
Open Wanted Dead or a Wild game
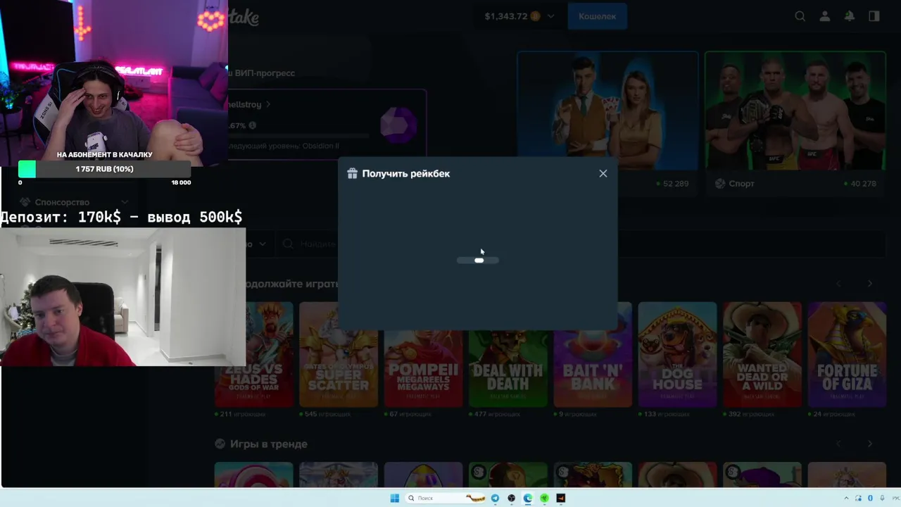click(x=762, y=354)
